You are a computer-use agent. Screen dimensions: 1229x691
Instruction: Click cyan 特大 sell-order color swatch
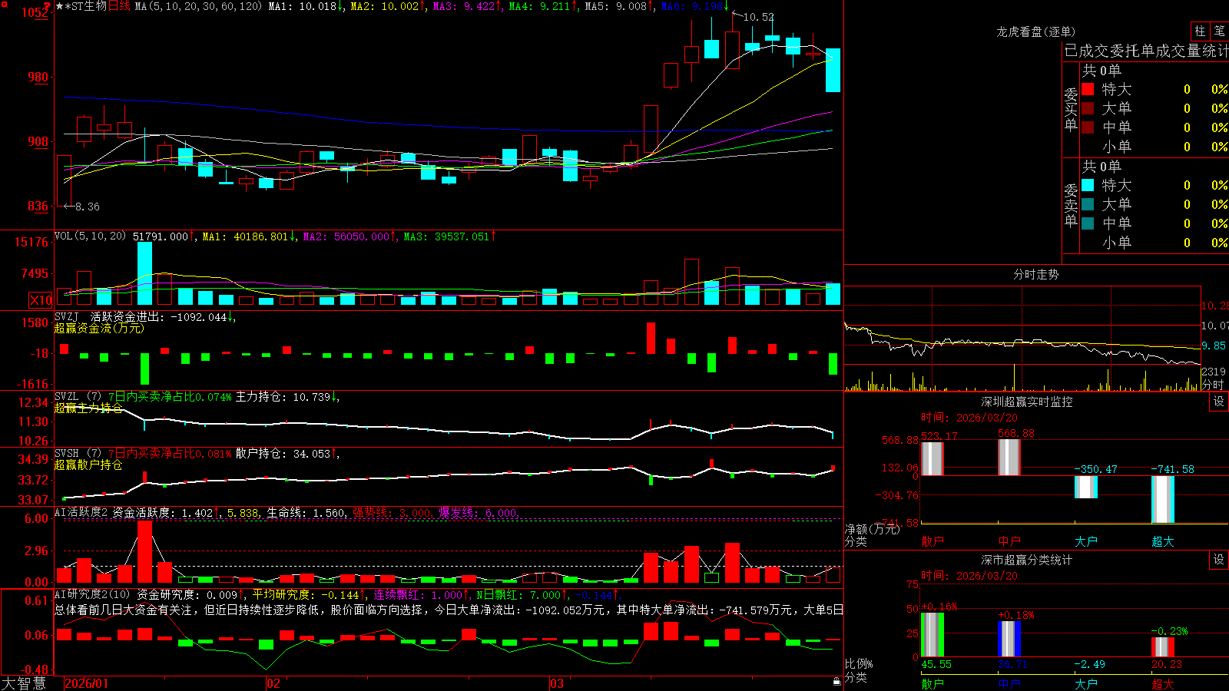tap(1088, 185)
